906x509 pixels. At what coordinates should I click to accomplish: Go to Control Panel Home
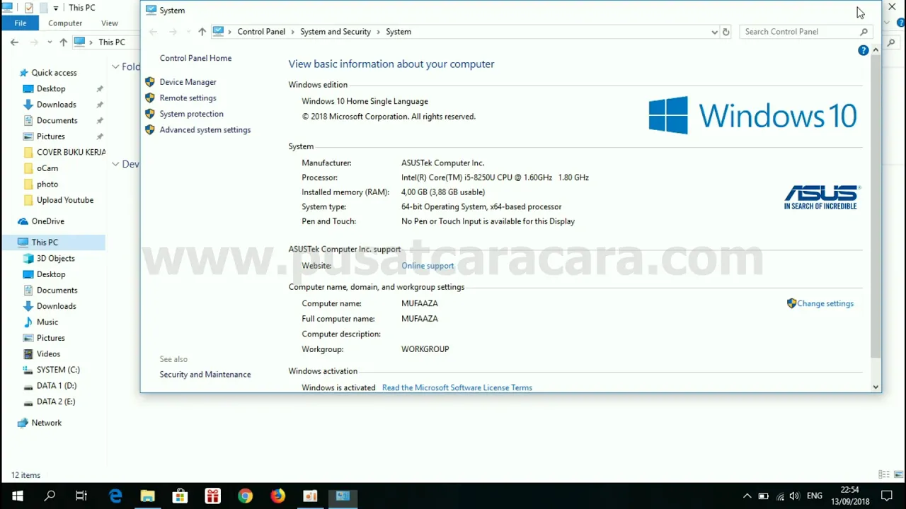[x=195, y=58]
